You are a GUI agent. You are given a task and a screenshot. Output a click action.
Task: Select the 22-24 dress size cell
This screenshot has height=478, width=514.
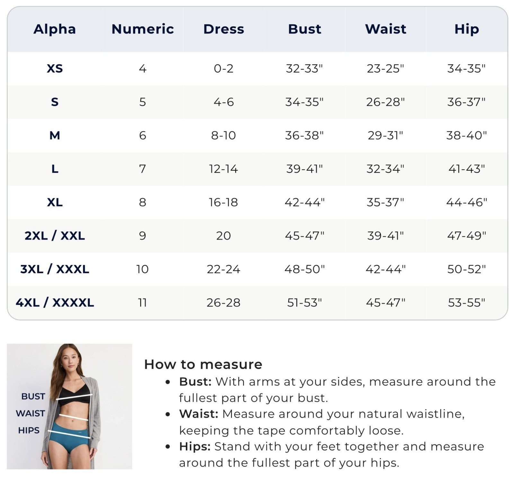pyautogui.click(x=223, y=269)
